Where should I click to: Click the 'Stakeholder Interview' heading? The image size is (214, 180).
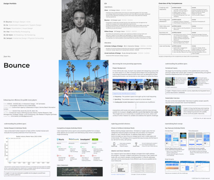(172, 98)
